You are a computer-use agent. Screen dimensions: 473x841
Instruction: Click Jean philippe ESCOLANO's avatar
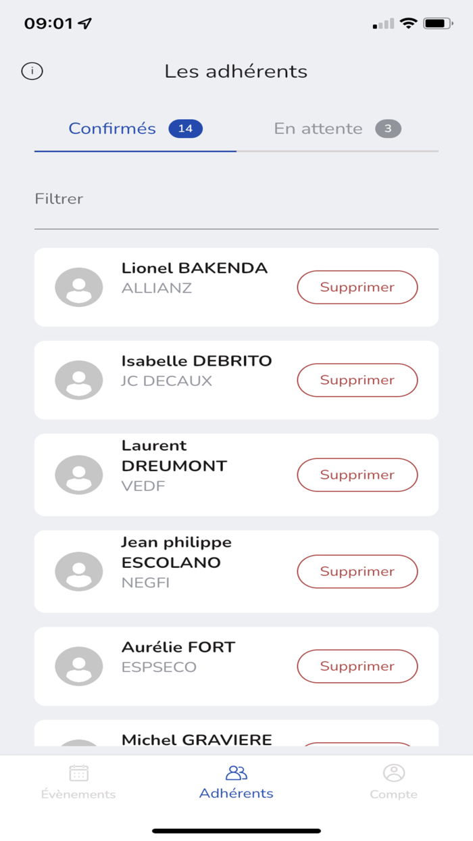tap(79, 571)
